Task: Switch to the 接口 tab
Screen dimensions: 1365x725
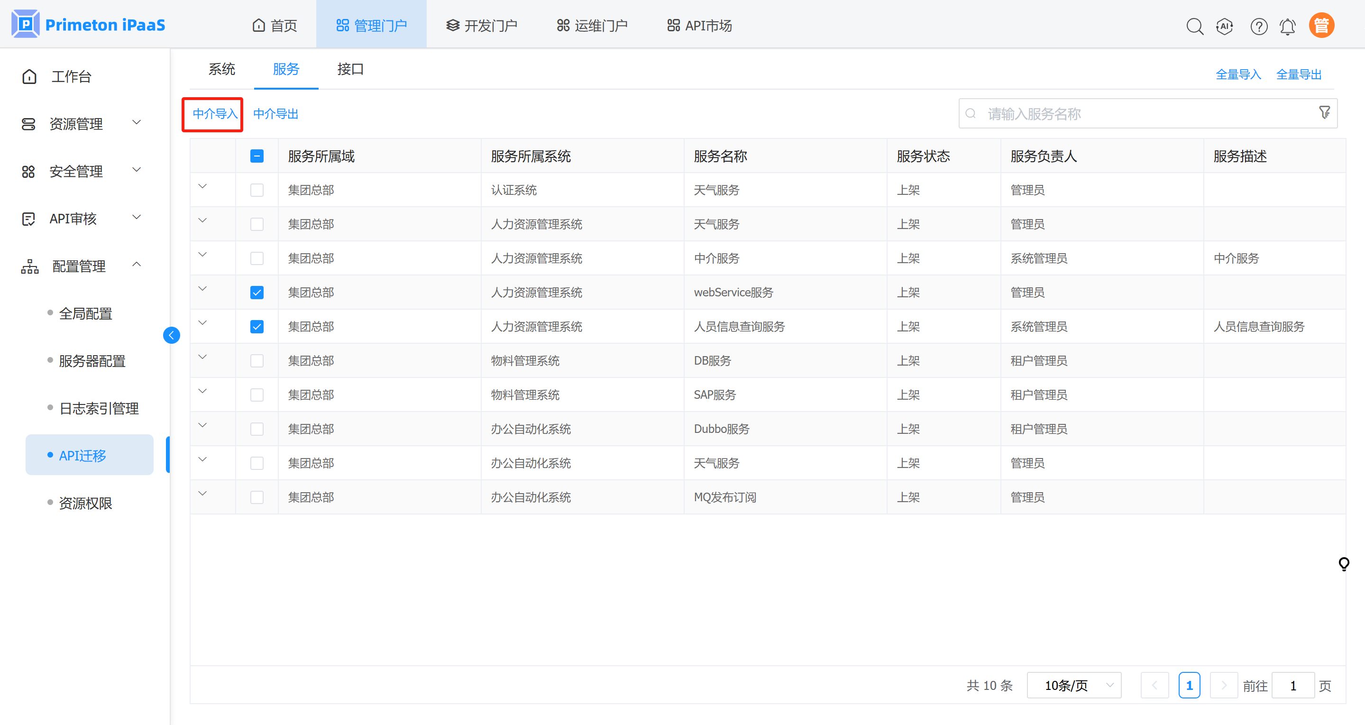Action: point(350,69)
